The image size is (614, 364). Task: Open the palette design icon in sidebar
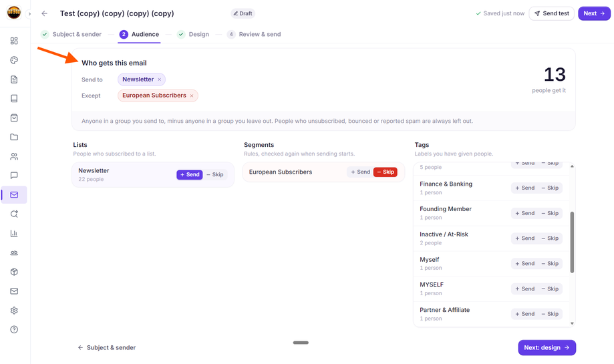(x=14, y=60)
